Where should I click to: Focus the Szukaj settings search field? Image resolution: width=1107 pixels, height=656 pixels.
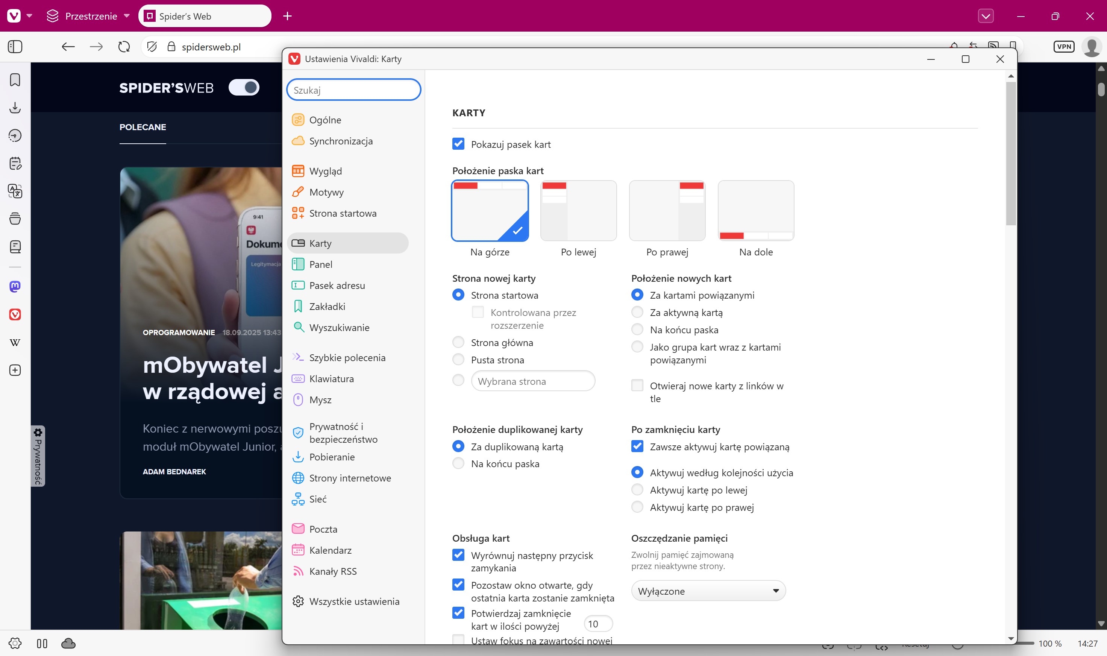[353, 90]
